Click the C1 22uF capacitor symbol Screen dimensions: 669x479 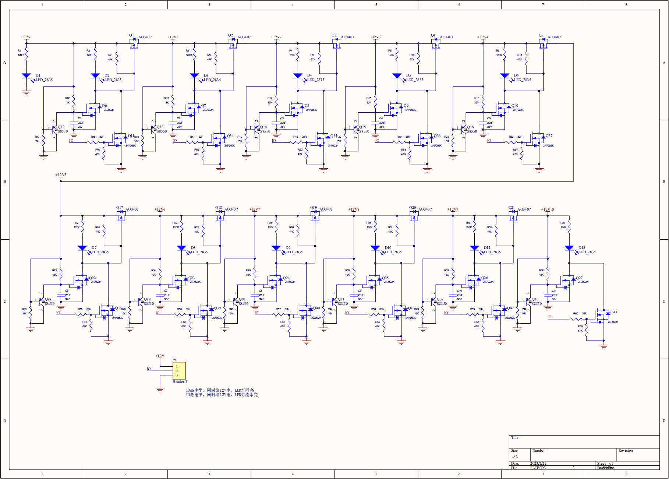tap(74, 123)
